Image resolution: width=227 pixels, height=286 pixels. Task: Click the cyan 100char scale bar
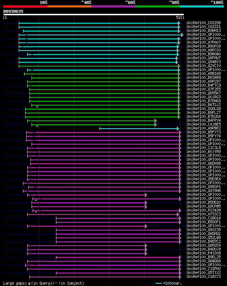[159, 283]
